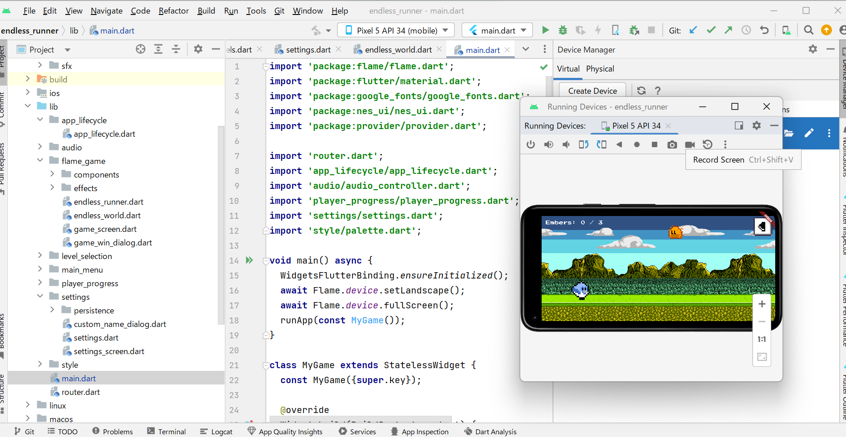846x437 pixels.
Task: Open the Refactor menu
Action: (x=173, y=10)
